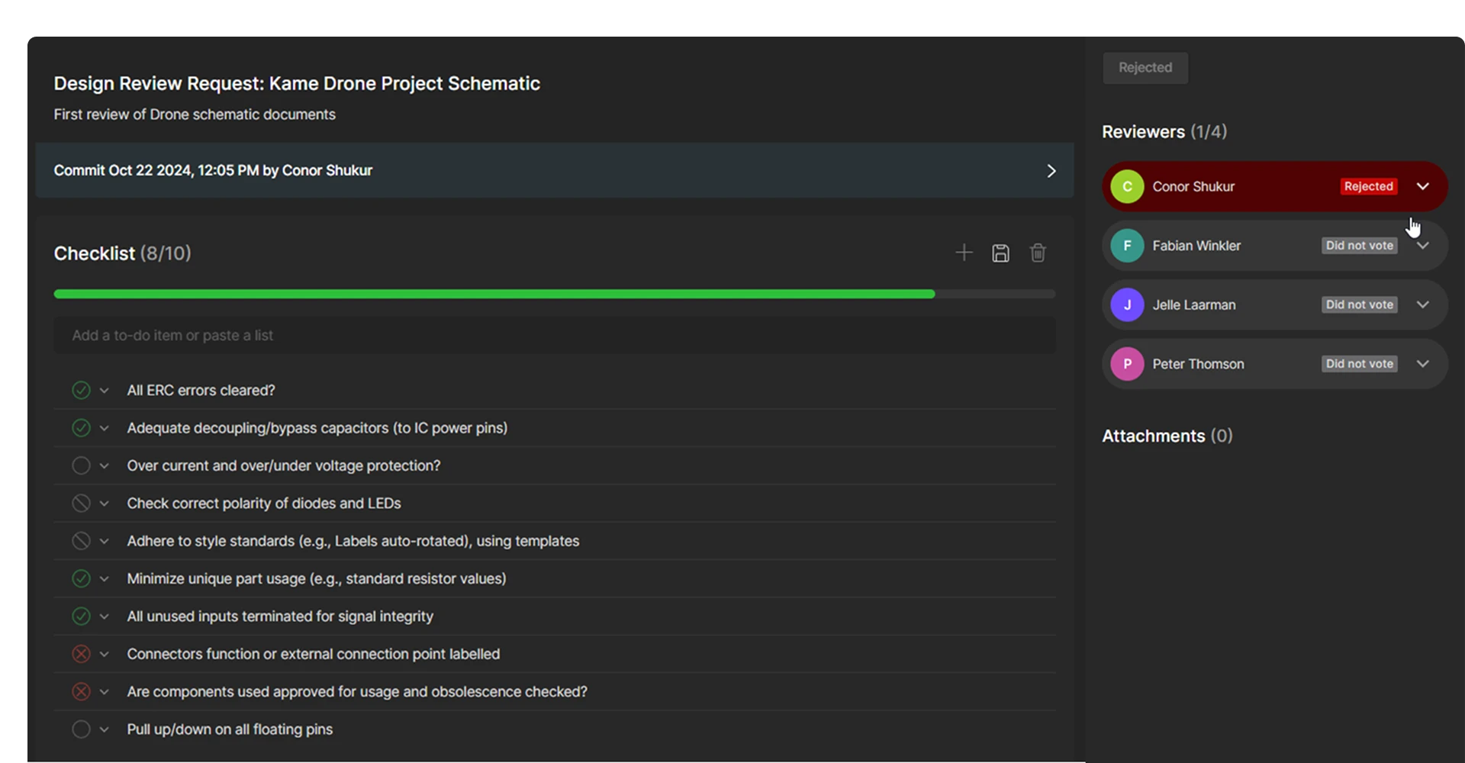Click the 'Reviewers (1/4)' heading
The width and height of the screenshot is (1465, 763).
coord(1164,131)
